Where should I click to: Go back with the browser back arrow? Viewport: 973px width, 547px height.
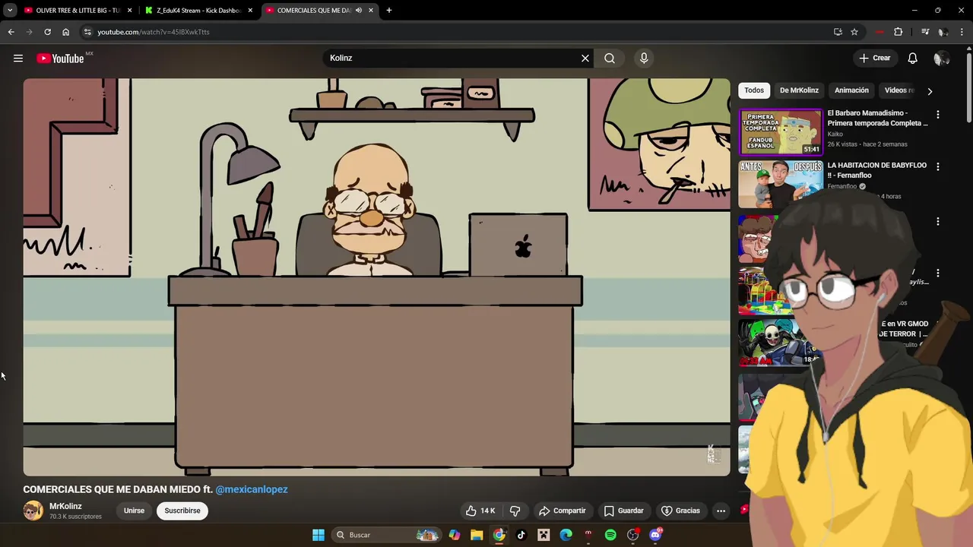click(11, 32)
